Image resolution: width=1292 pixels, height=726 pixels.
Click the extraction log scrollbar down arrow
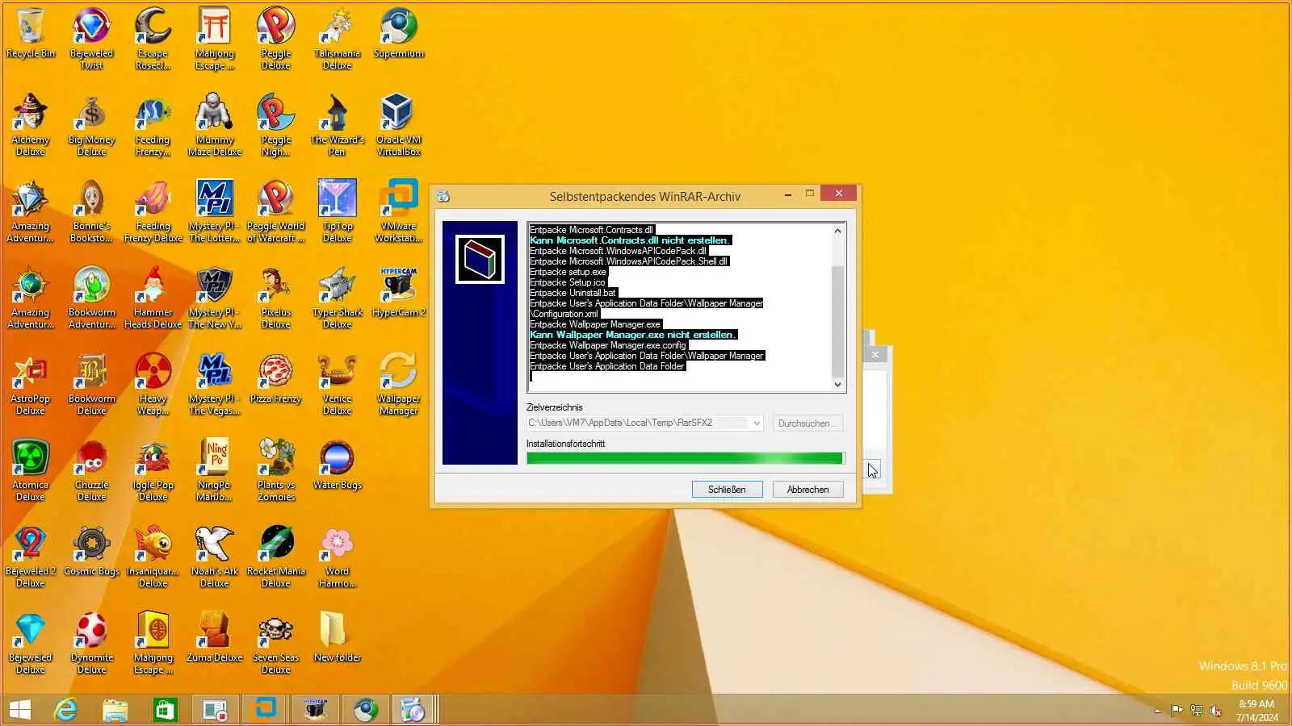[837, 385]
